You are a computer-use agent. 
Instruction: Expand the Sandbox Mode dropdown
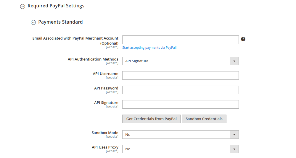(180, 135)
